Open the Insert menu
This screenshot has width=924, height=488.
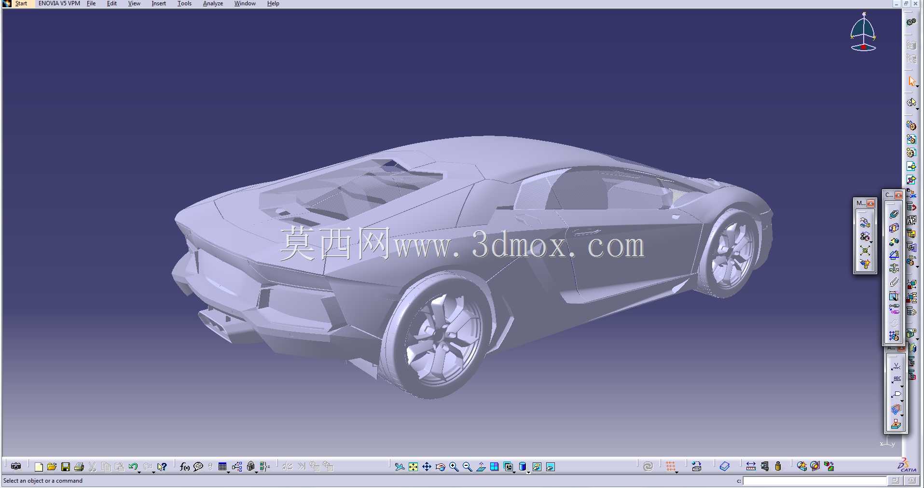[159, 3]
